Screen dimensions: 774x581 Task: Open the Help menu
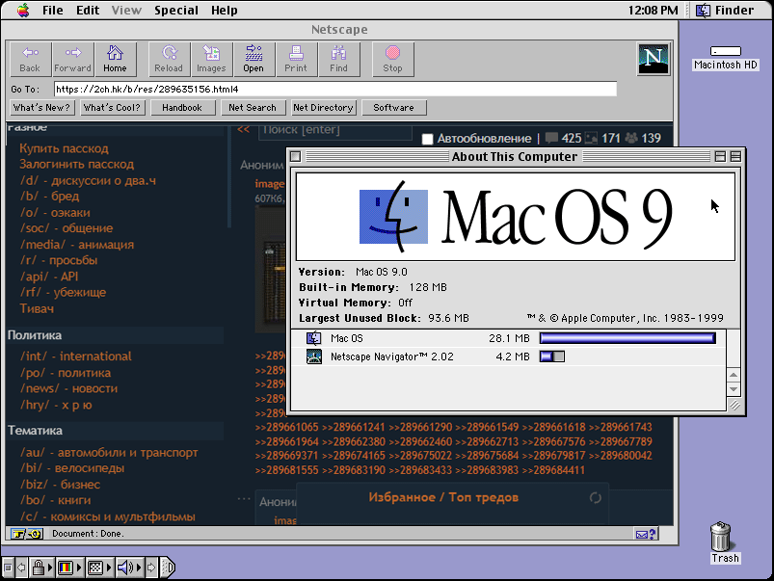click(225, 10)
